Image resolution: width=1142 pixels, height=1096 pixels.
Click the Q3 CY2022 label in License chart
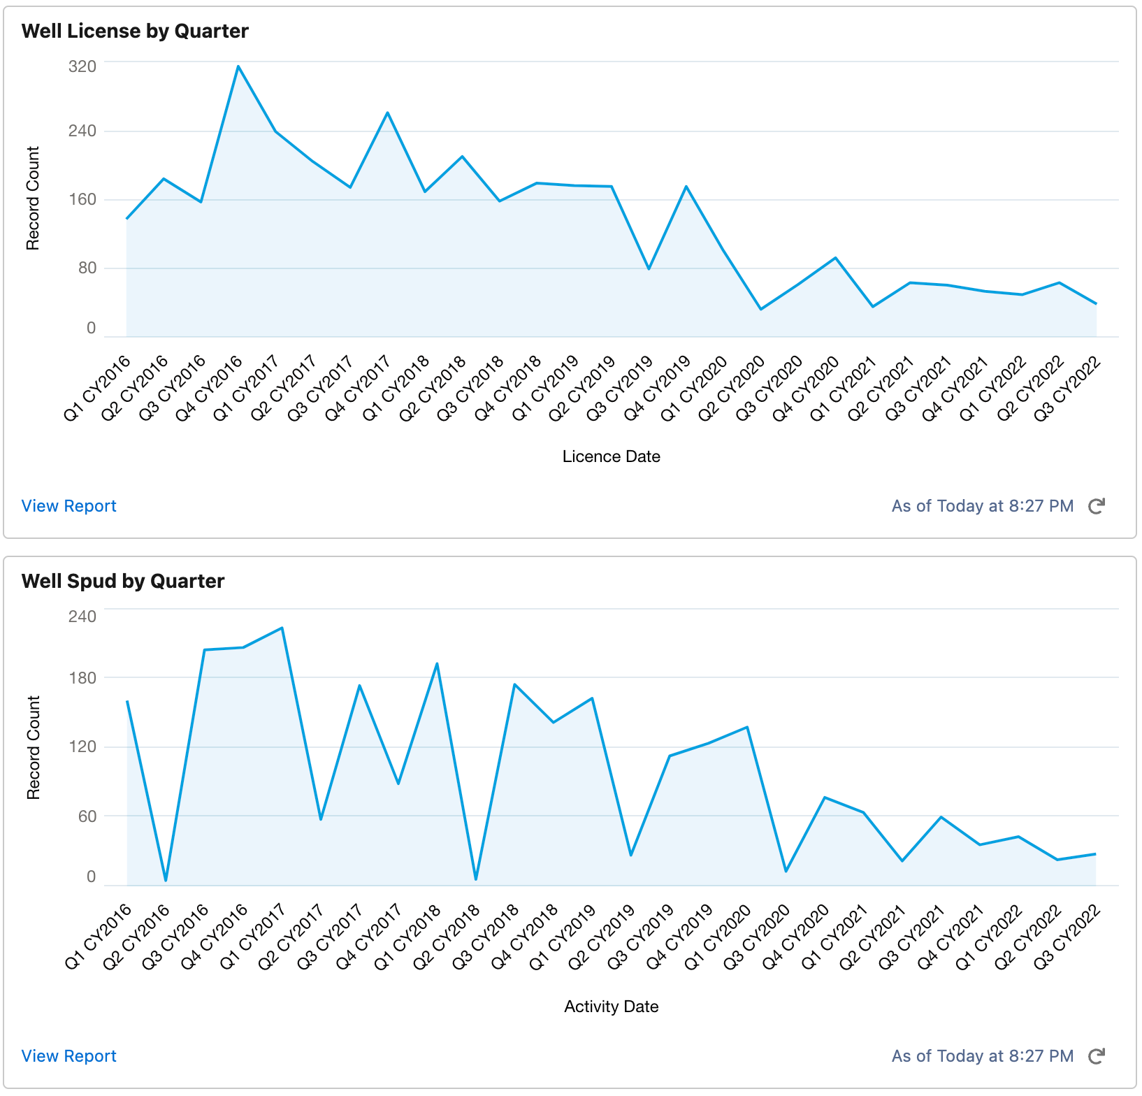click(x=1067, y=389)
